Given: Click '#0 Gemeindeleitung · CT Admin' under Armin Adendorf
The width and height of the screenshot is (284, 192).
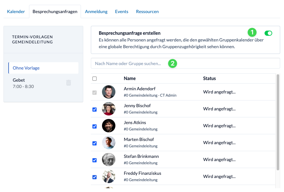Looking at the screenshot, I should pos(150,95).
